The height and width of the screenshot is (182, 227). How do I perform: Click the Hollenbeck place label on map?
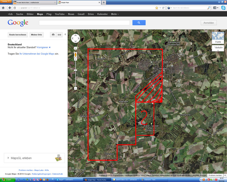123,101
